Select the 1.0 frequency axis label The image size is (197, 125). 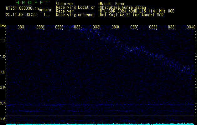coord(3,57)
